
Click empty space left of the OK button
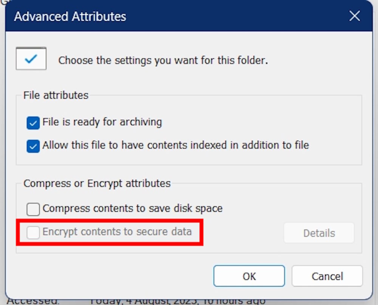113,276
